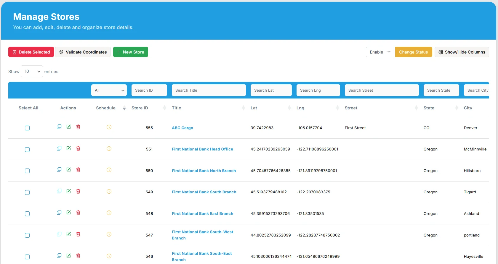Image resolution: width=498 pixels, height=264 pixels.
Task: Open the All schedule filter dropdown
Action: (109, 90)
